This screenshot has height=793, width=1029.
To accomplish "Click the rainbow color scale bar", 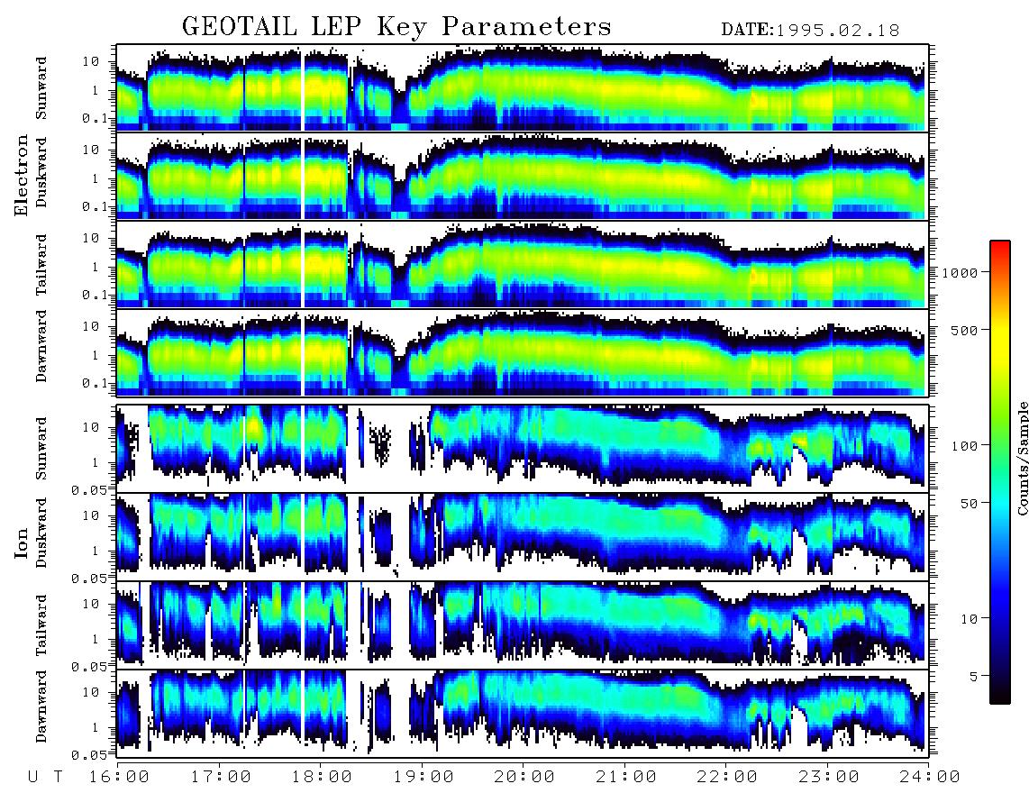I will pyautogui.click(x=999, y=472).
